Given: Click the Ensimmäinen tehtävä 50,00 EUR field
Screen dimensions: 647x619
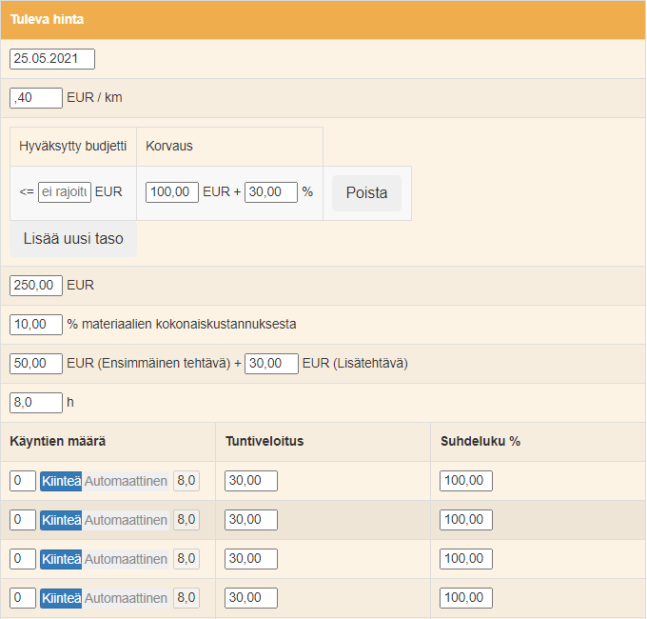Looking at the screenshot, I should pos(36,364).
